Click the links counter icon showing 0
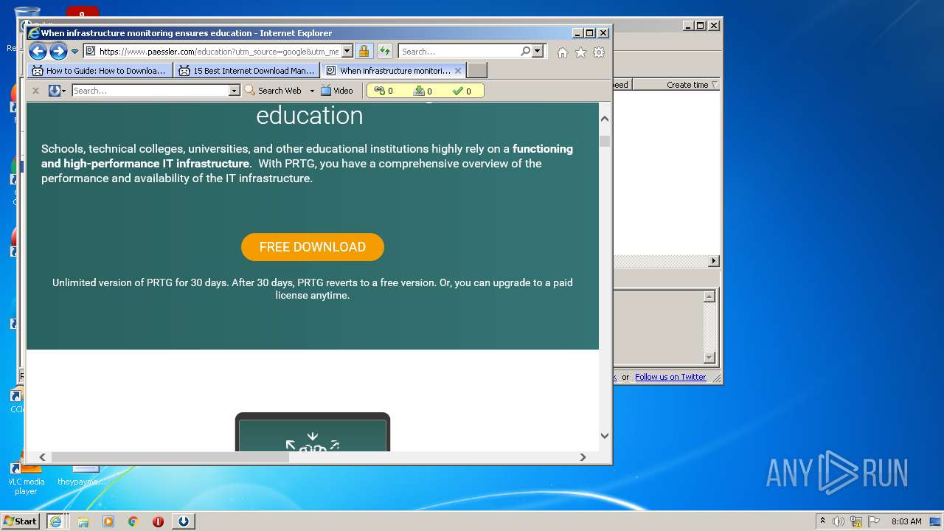 tap(383, 91)
